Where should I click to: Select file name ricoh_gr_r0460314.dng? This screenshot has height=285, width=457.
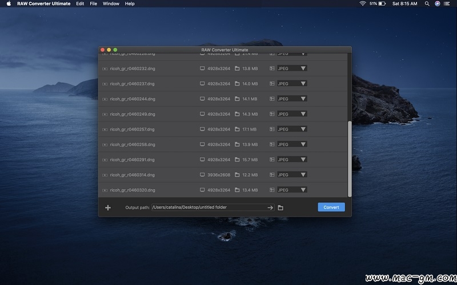point(133,175)
